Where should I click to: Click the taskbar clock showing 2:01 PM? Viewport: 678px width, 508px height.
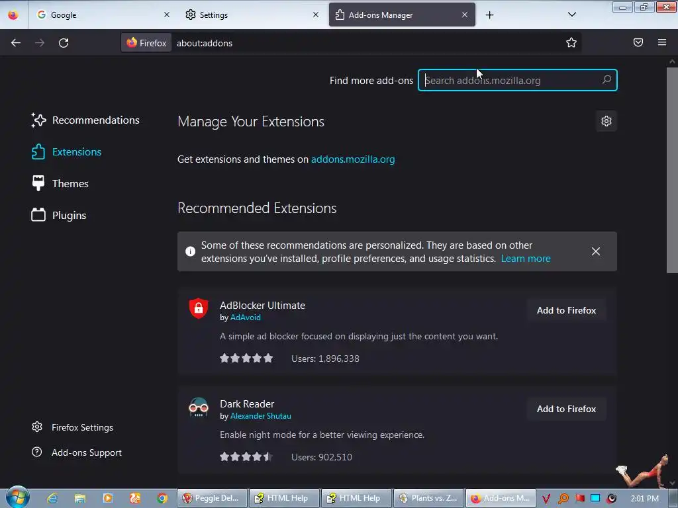[645, 498]
